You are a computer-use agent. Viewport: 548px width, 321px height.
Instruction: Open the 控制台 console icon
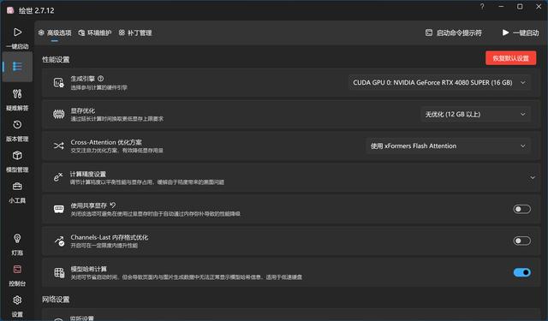tap(17, 270)
